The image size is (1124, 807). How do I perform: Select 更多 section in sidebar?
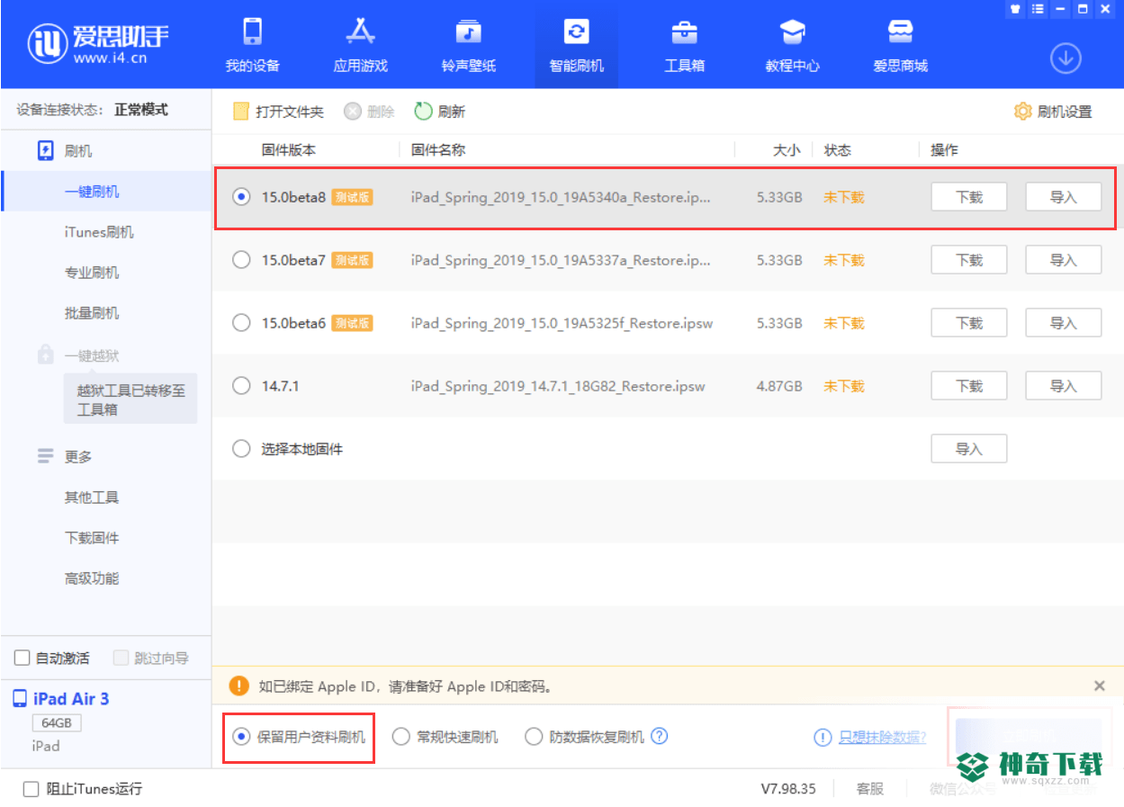click(x=65, y=457)
